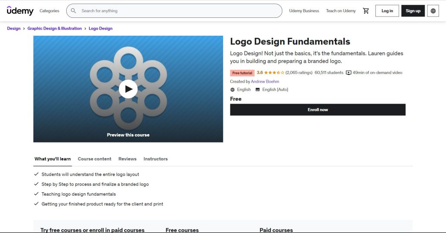
Task: Click the captions icon beside English [Auto]
Action: click(258, 90)
